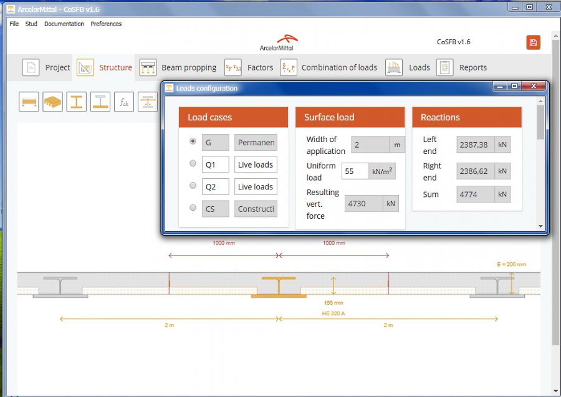Viewport: 561px width, 397px height.
Task: Click the red save icon
Action: point(533,42)
